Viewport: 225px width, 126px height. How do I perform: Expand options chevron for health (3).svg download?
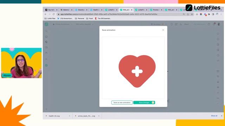70,116
